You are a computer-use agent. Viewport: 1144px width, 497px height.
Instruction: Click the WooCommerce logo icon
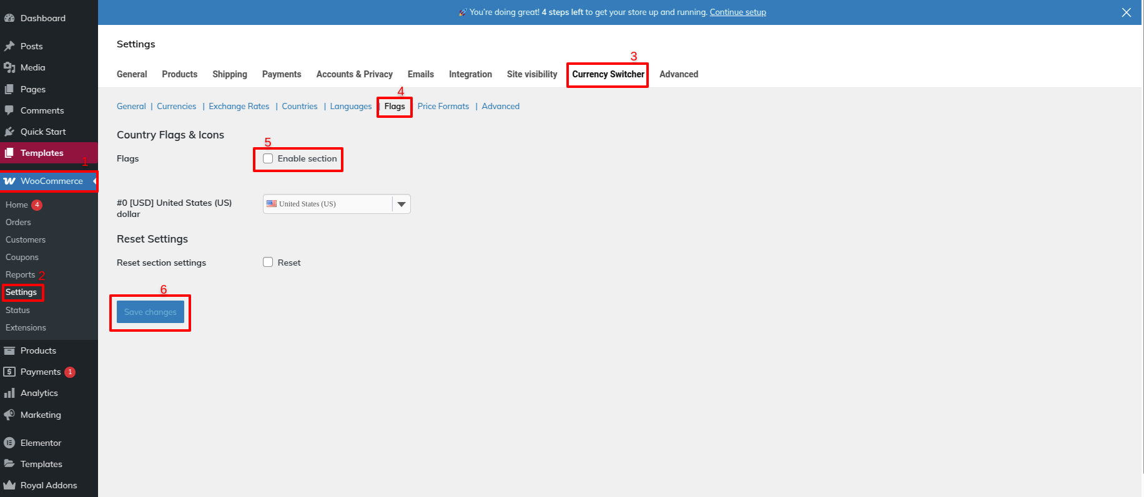tap(9, 181)
